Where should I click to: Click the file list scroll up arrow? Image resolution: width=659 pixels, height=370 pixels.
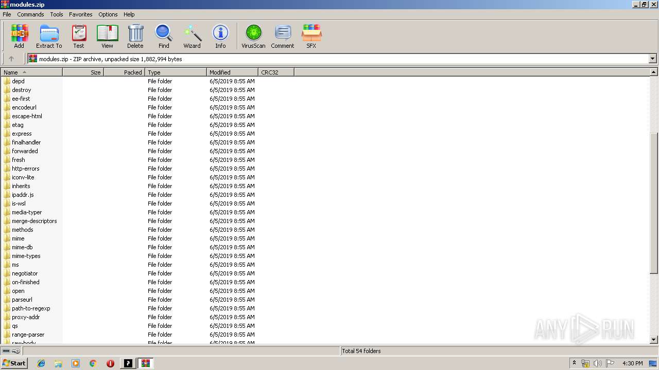click(654, 72)
